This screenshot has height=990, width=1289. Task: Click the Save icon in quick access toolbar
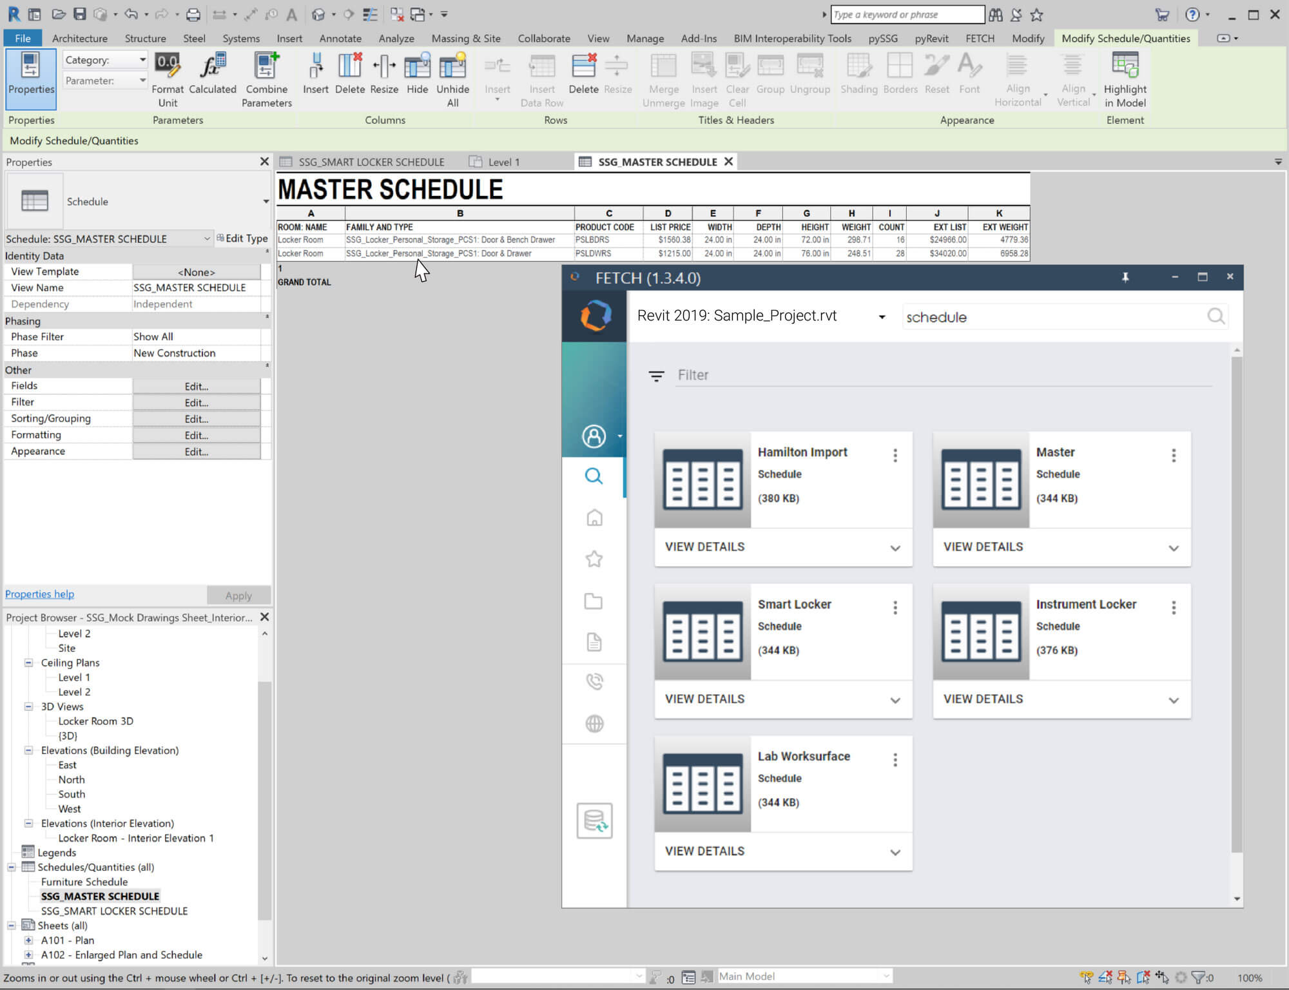pos(79,14)
